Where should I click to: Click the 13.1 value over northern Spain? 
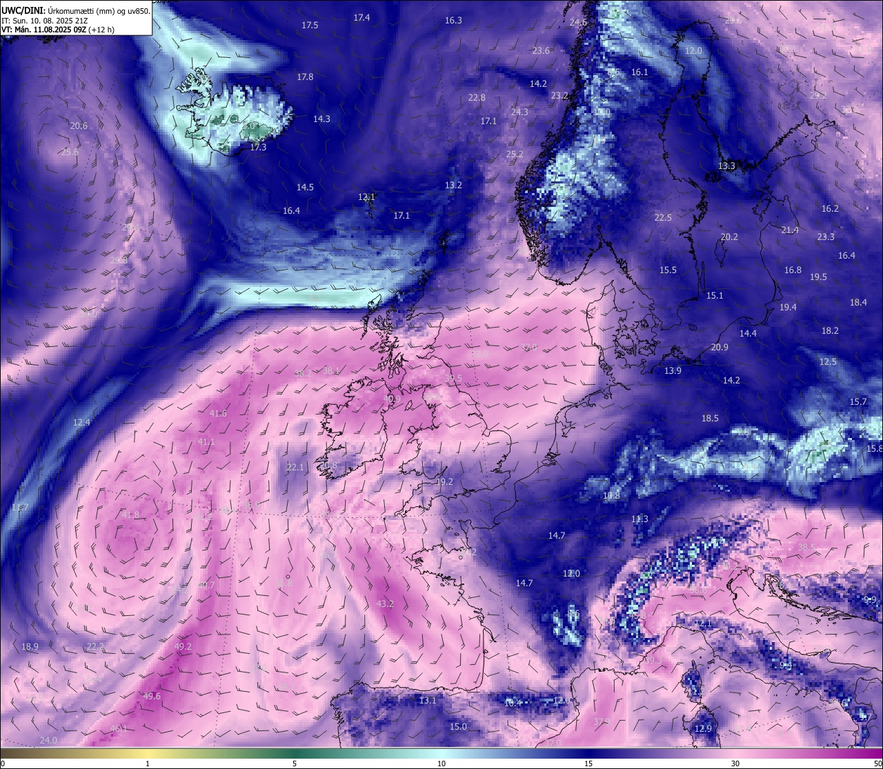(428, 701)
